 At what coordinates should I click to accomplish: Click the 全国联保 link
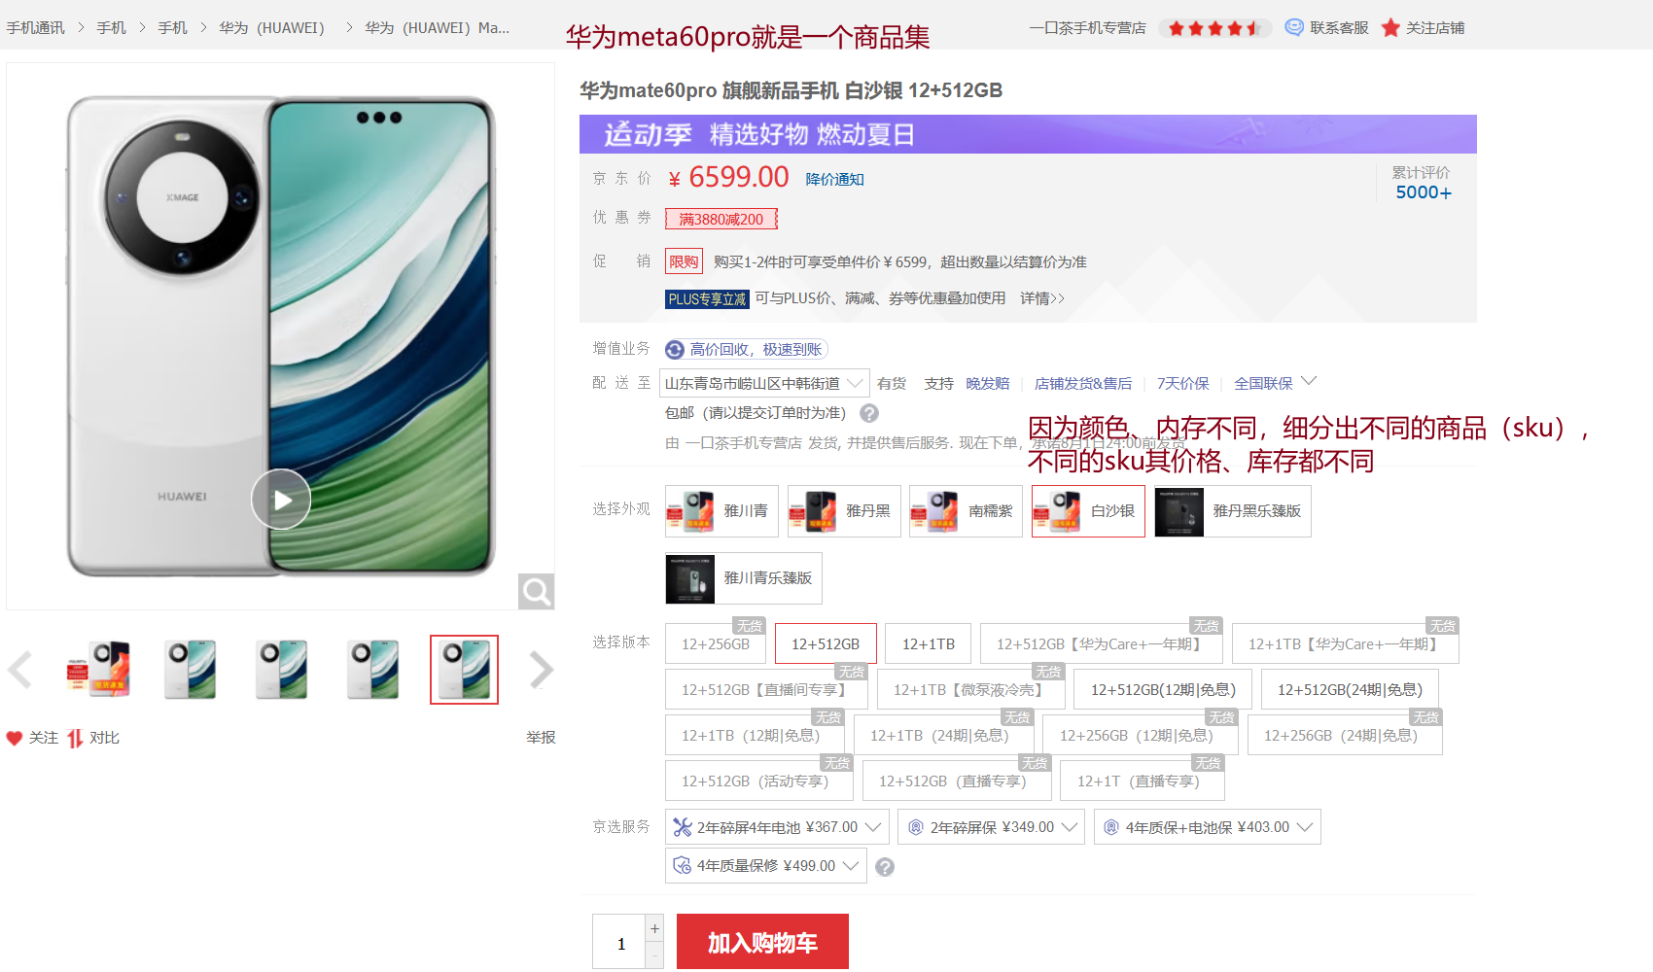[1263, 384]
